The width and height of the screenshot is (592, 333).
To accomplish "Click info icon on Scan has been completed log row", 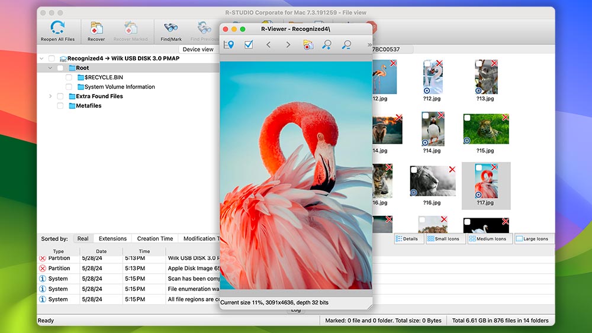I will point(43,279).
